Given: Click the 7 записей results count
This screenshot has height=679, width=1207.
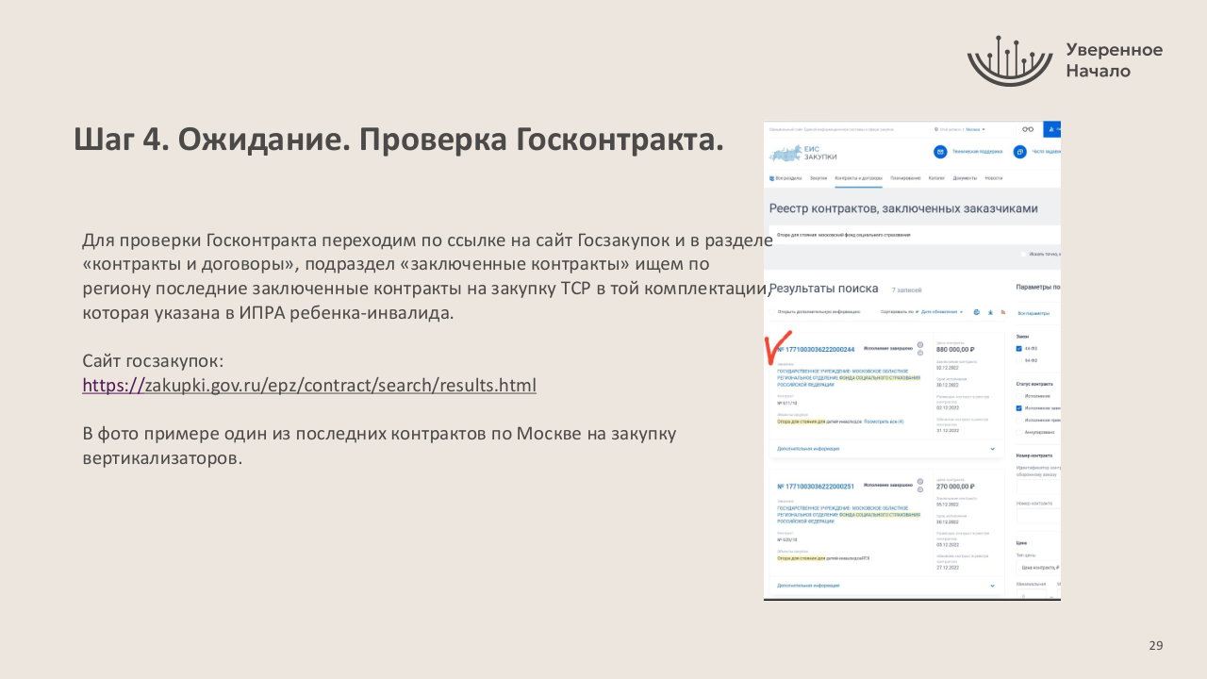Looking at the screenshot, I should coord(906,290).
